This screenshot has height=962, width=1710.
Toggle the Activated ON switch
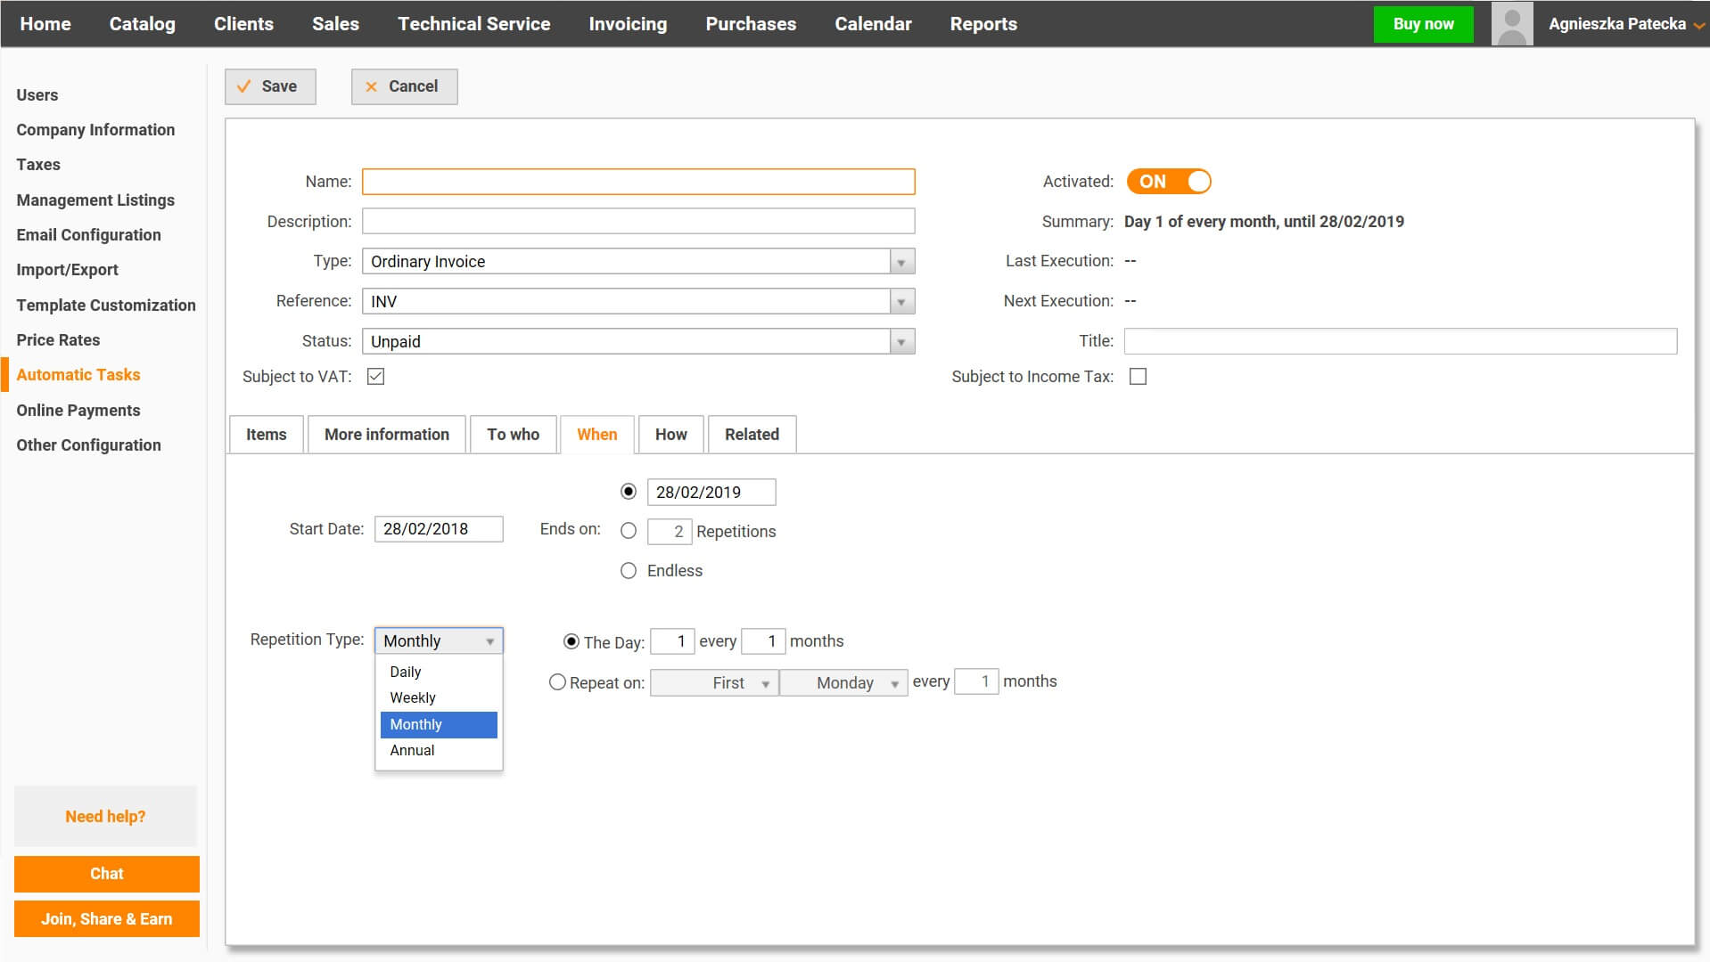pyautogui.click(x=1169, y=181)
